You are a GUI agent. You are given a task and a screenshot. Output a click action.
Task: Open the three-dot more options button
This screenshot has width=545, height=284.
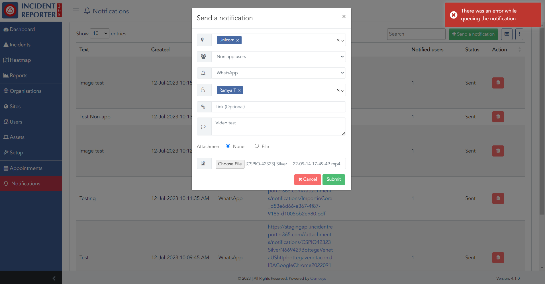click(x=519, y=34)
